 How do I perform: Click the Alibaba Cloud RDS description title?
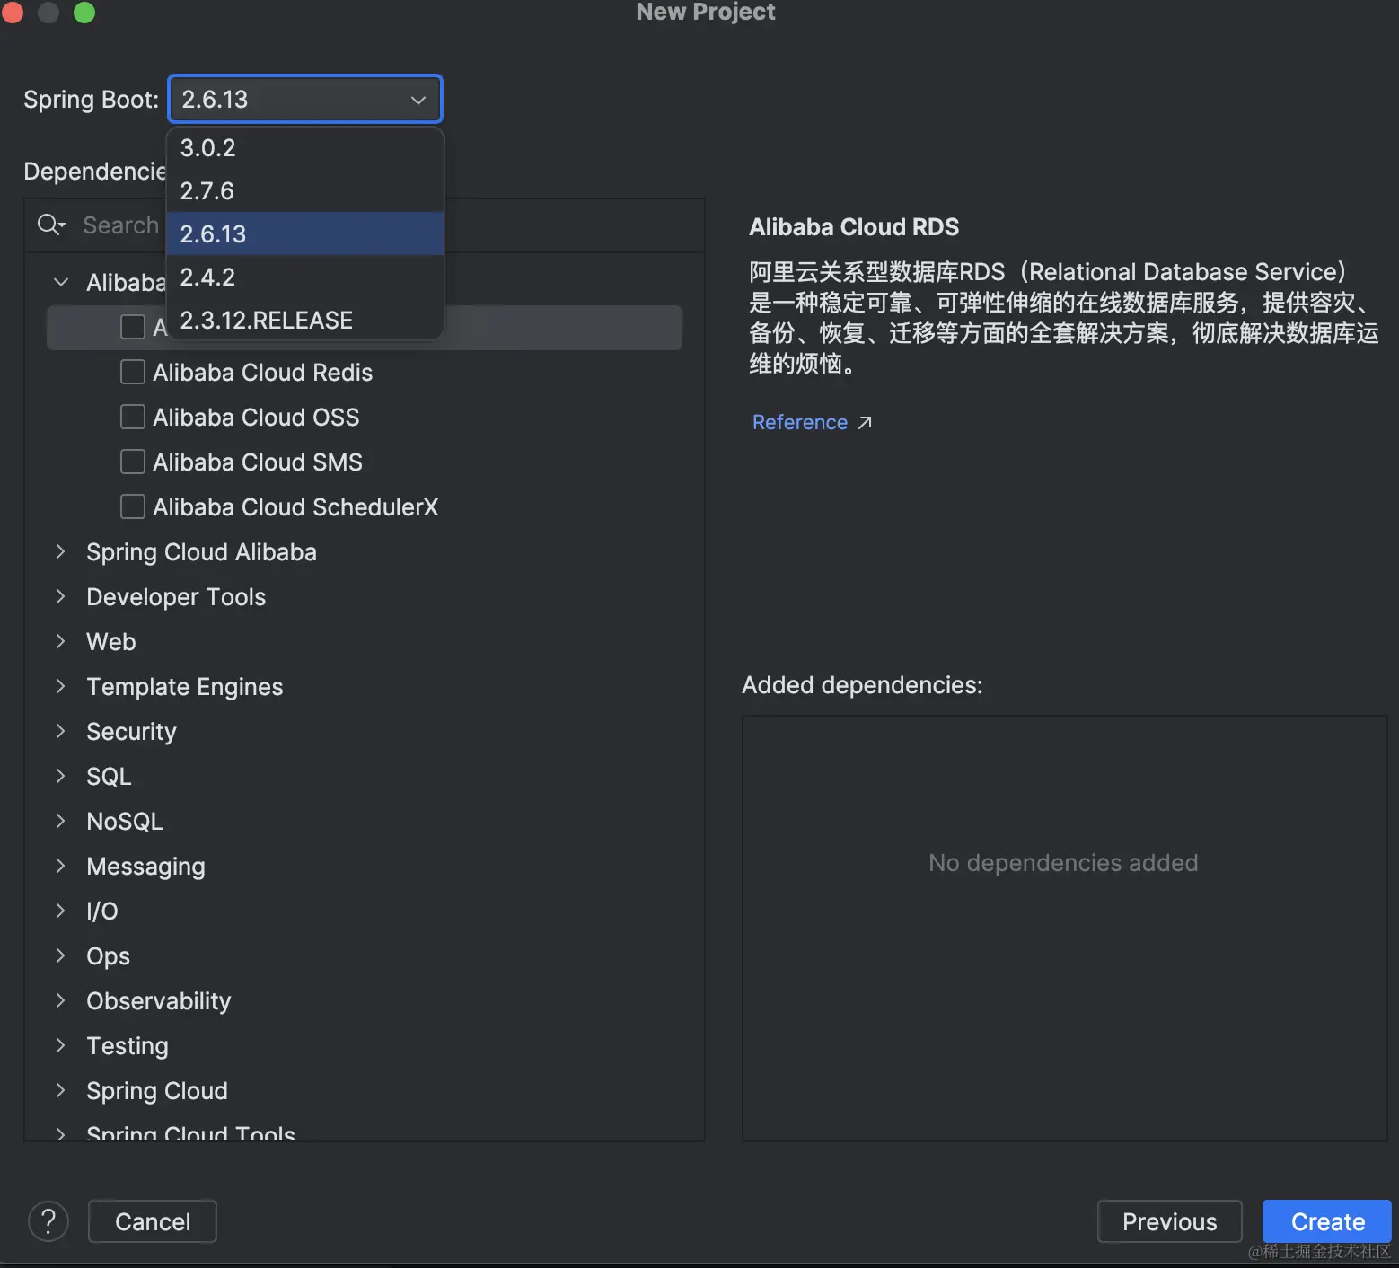pyautogui.click(x=854, y=226)
